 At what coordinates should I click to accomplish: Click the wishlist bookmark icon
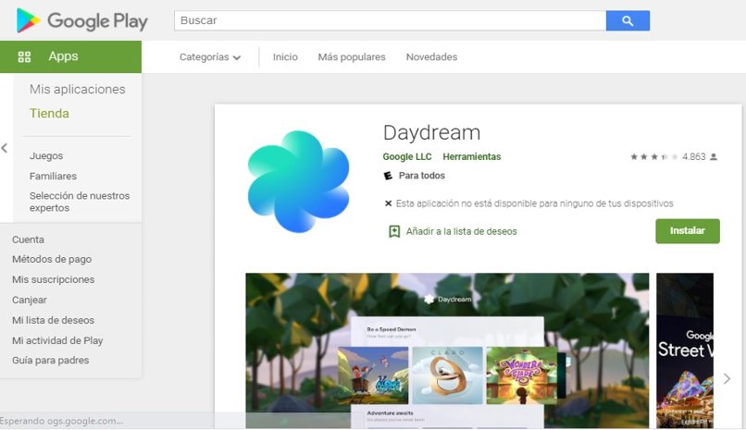pyautogui.click(x=394, y=231)
